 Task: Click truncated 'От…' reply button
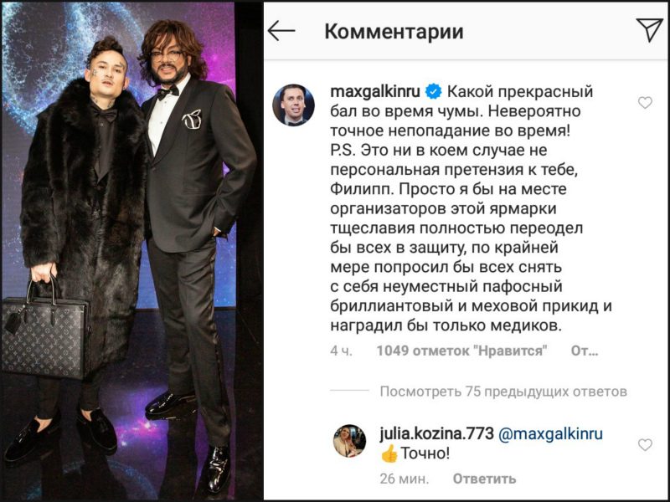pyautogui.click(x=584, y=351)
